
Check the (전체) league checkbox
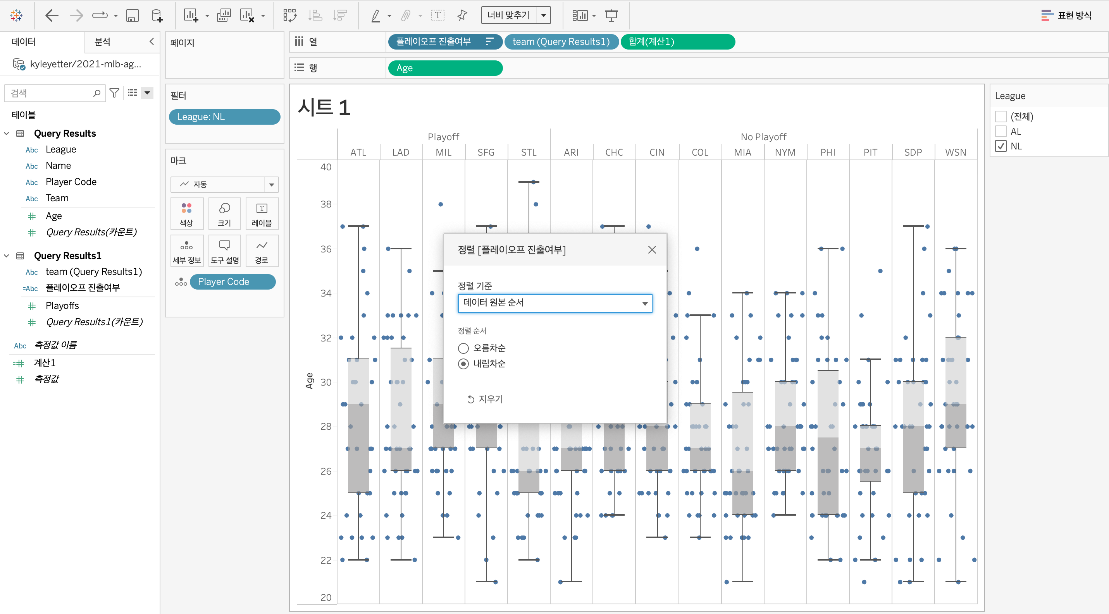1001,117
